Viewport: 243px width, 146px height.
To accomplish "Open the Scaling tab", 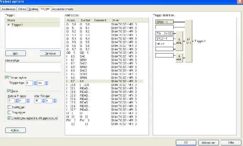I will pos(33,9).
